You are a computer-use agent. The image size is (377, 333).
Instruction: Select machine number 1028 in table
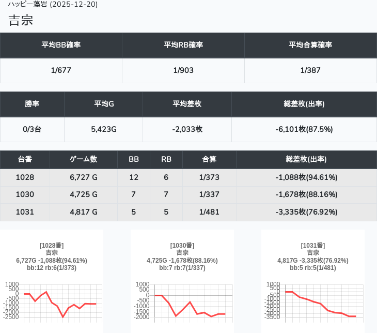pos(25,177)
